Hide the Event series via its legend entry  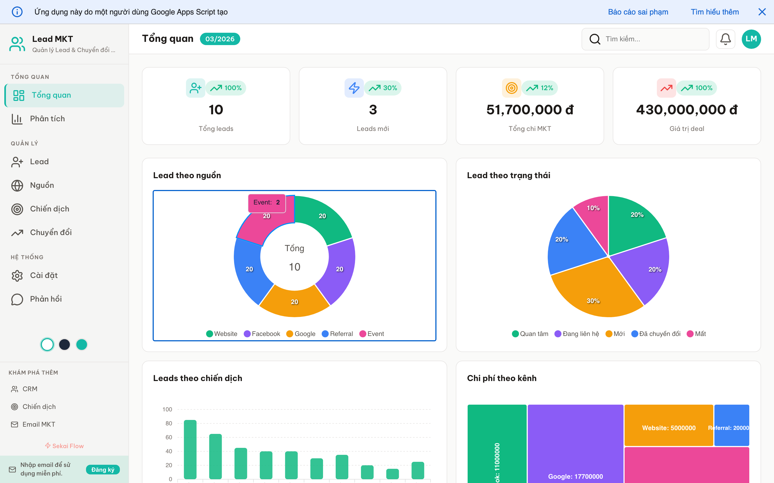pyautogui.click(x=372, y=334)
